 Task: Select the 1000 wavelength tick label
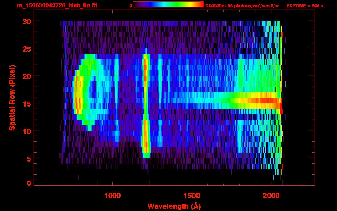pos(113,196)
